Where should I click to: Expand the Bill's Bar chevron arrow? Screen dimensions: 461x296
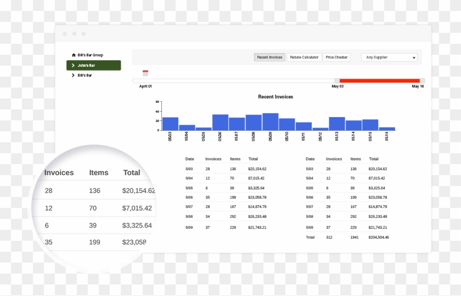pyautogui.click(x=73, y=76)
